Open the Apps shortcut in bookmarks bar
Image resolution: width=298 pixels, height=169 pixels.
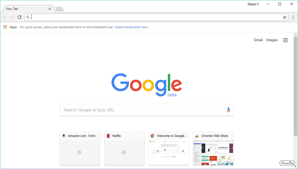click(10, 27)
